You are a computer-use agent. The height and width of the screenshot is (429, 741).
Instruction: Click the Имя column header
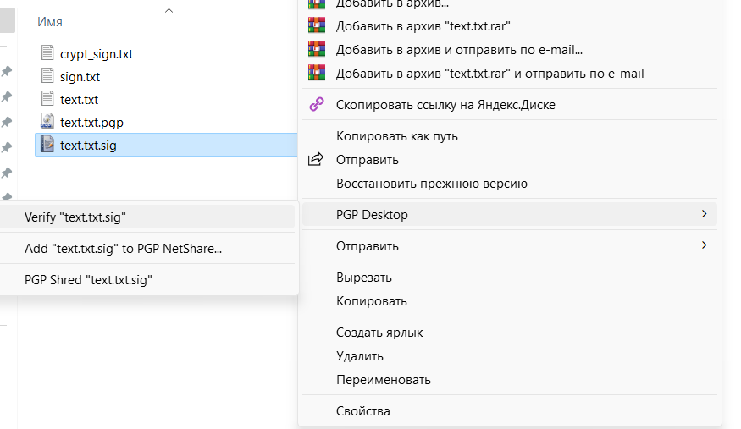click(50, 22)
